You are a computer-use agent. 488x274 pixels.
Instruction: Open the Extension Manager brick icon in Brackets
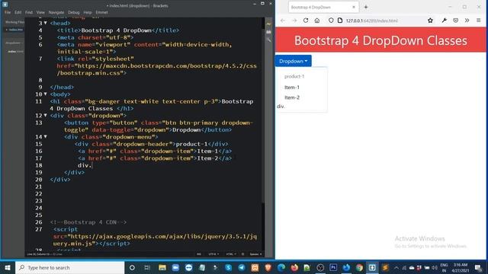[x=268, y=32]
